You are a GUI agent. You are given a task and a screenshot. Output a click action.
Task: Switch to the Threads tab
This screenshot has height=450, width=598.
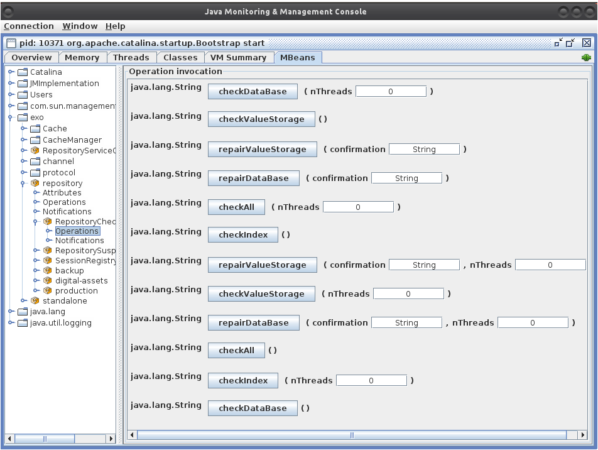[x=131, y=57]
